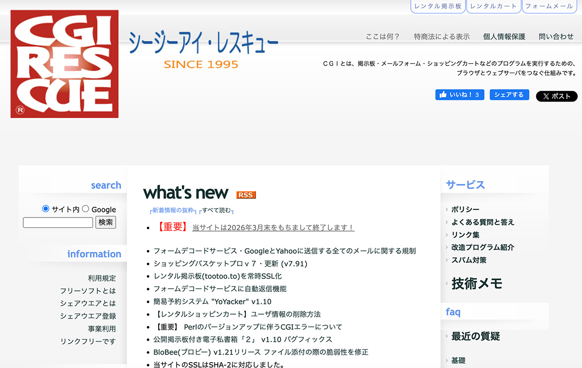Click inside the search input field

pyautogui.click(x=58, y=222)
